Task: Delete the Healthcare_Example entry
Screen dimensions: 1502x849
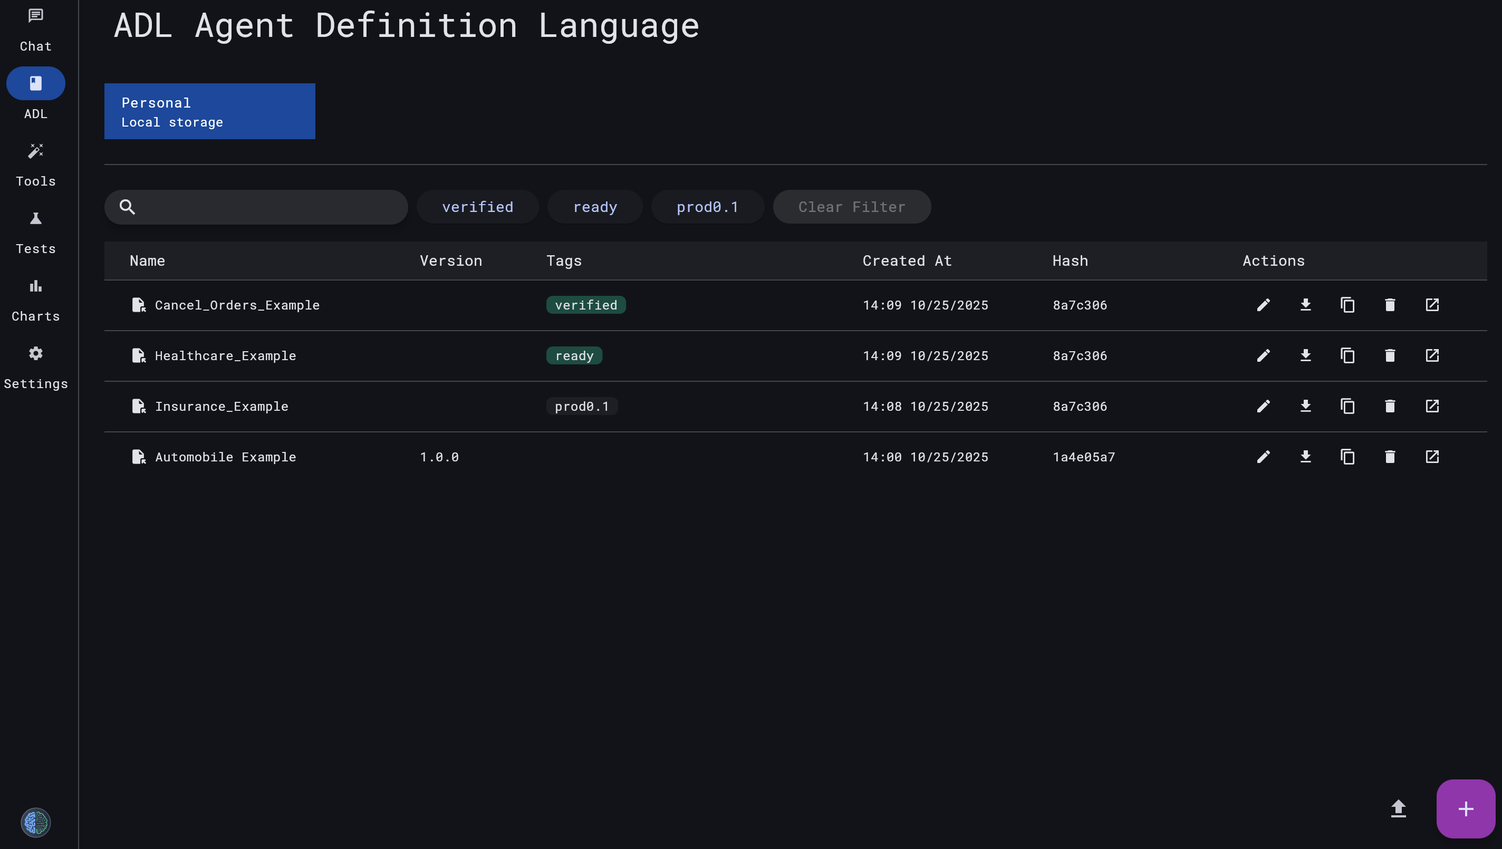Action: tap(1390, 356)
